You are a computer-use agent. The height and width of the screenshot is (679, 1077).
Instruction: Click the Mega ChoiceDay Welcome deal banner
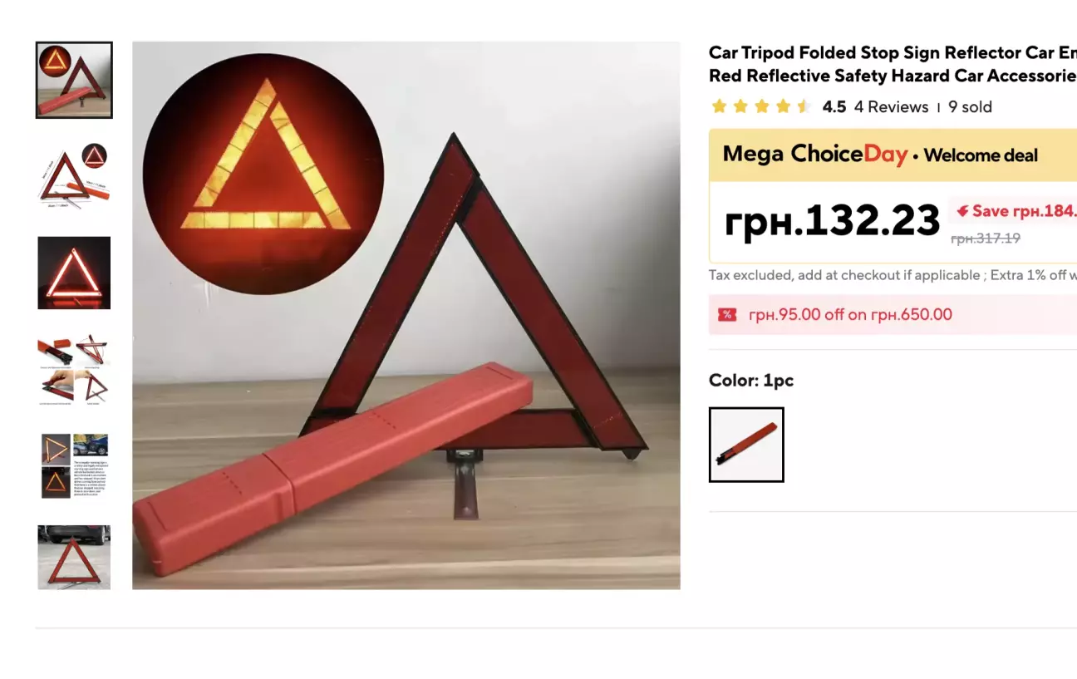click(893, 155)
